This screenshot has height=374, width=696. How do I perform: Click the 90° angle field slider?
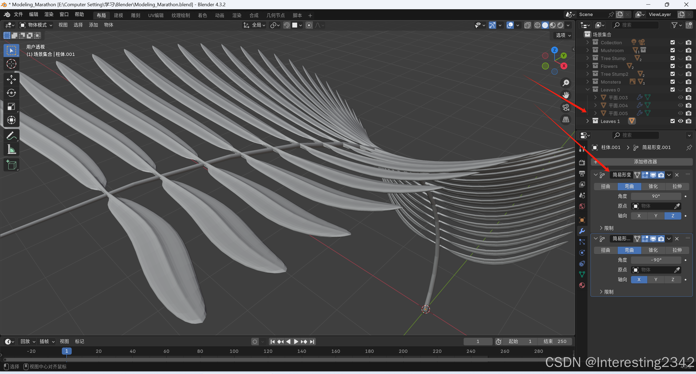point(656,196)
